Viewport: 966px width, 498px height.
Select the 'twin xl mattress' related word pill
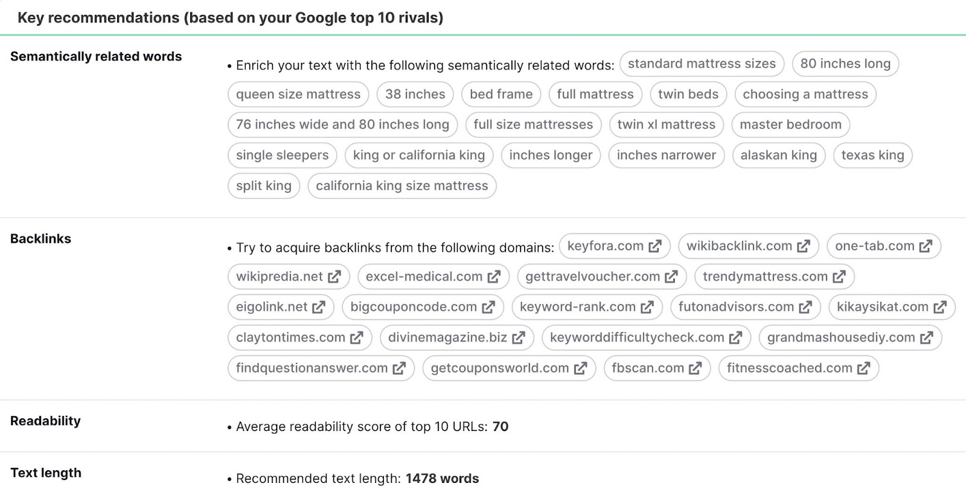point(666,124)
